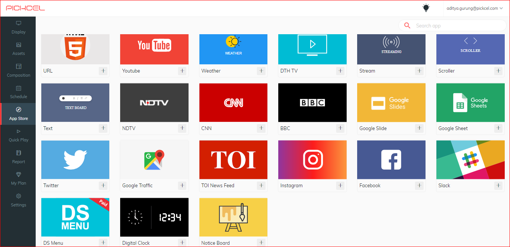Add the Youtube app via plus icon

(x=182, y=71)
